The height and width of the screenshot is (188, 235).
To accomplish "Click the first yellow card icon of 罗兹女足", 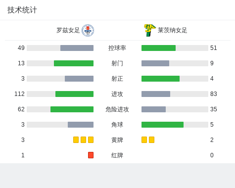I will [x=76, y=140].
